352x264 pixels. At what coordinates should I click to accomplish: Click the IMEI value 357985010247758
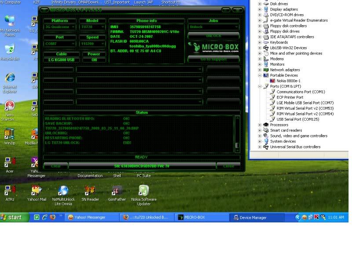coord(145,27)
